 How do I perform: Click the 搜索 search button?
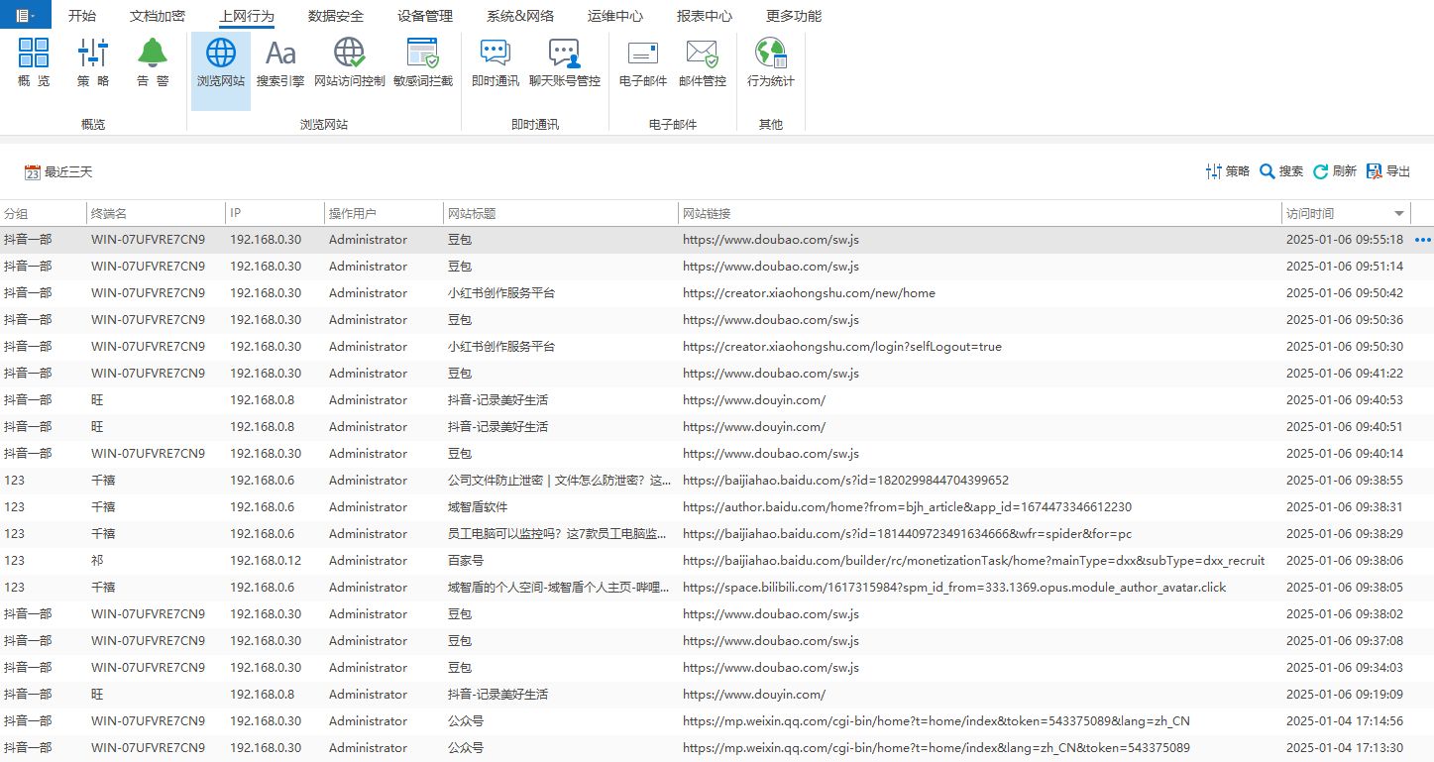click(1280, 171)
